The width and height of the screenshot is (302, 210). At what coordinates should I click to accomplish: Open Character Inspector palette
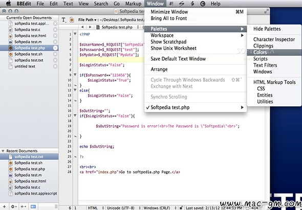[274, 39]
